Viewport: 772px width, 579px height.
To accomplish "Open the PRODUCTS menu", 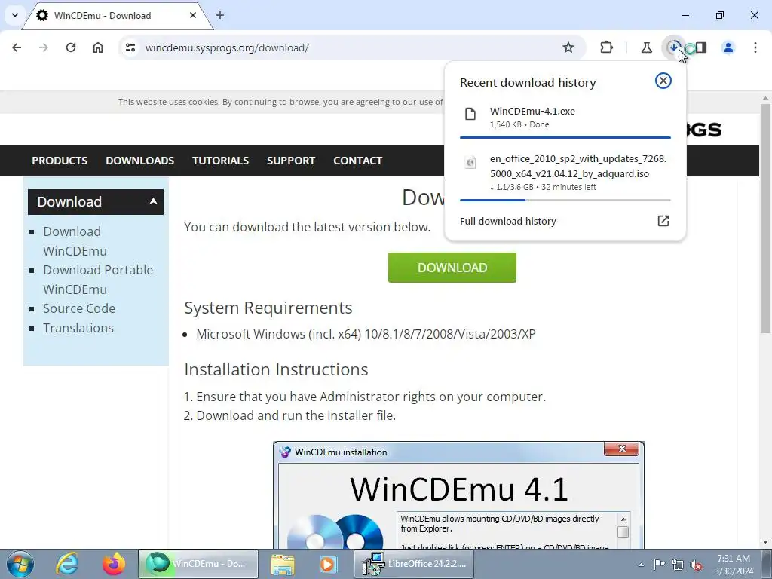I will coord(60,161).
